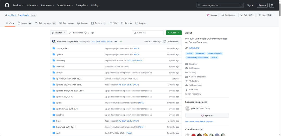Switch to the Issues tab

click(x=25, y=23)
